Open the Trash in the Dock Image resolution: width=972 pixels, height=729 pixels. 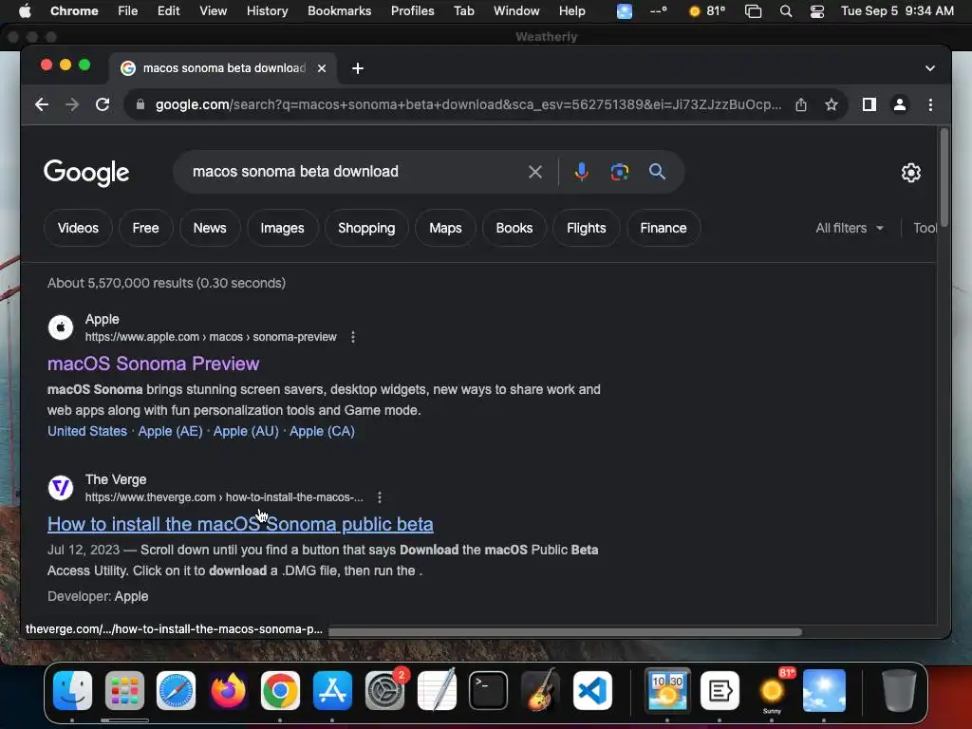pos(899,690)
